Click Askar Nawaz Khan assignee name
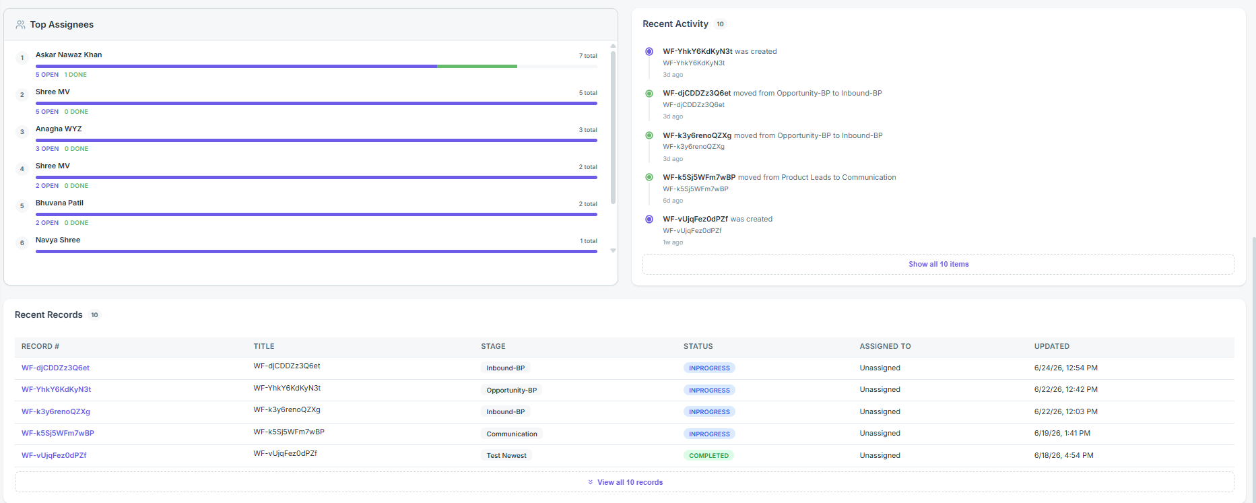 tap(69, 55)
